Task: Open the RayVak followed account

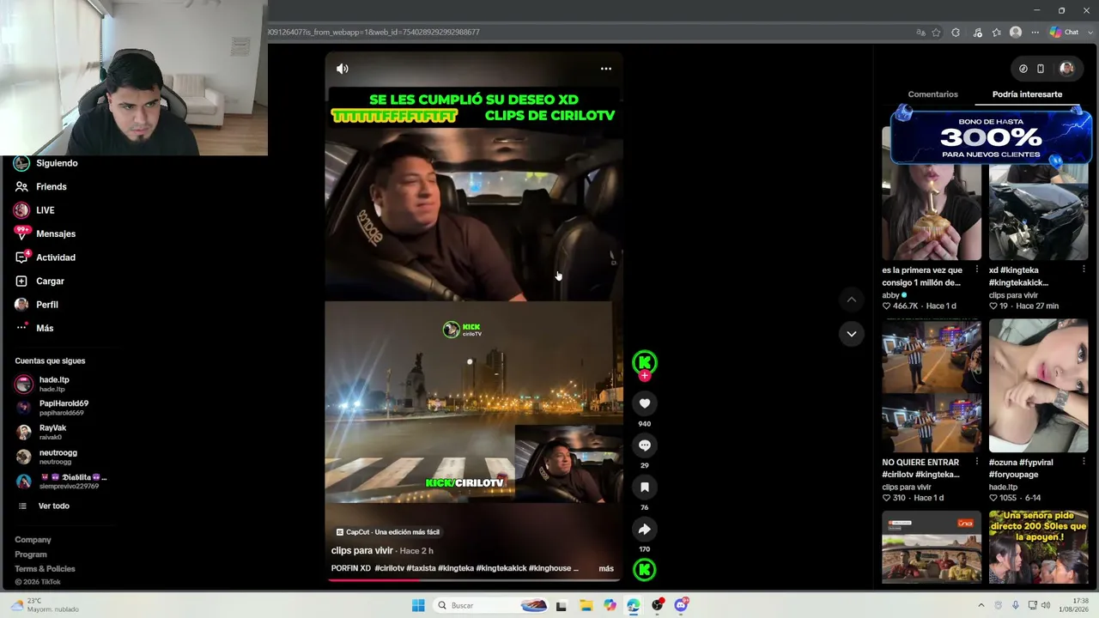Action: pyautogui.click(x=52, y=432)
